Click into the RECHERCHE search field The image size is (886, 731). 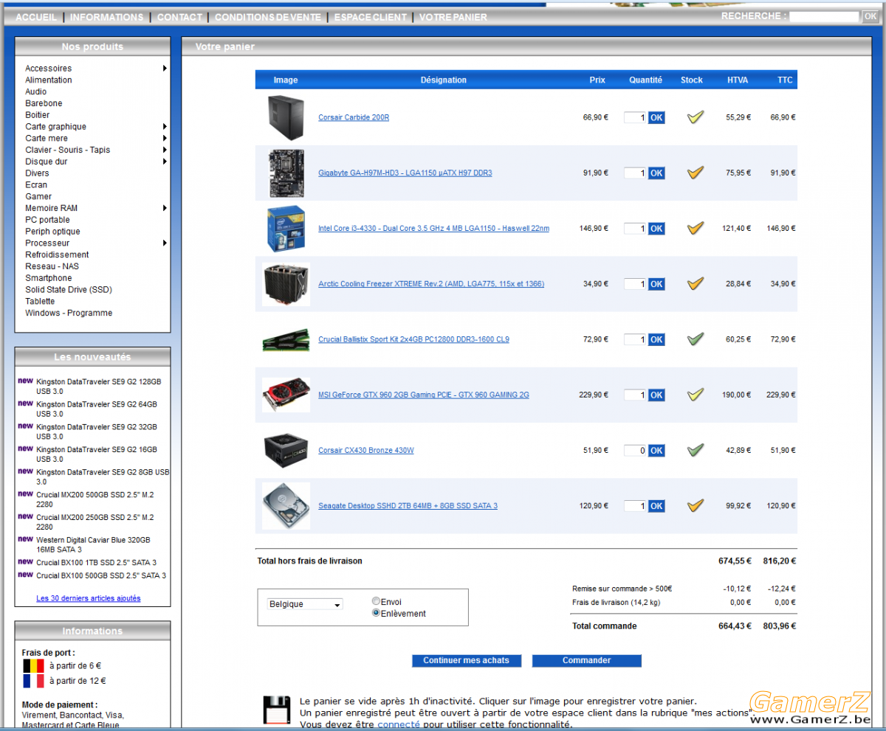pos(824,16)
